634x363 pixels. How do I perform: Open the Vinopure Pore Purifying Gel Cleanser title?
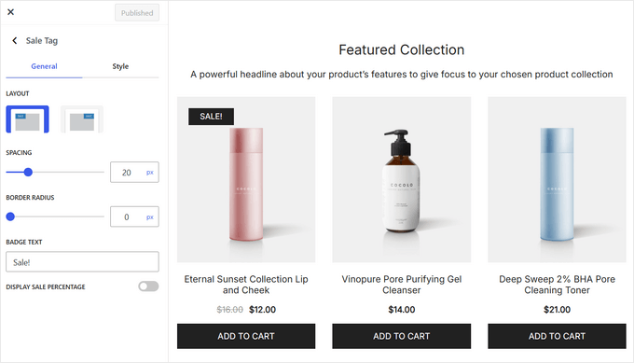pos(402,285)
